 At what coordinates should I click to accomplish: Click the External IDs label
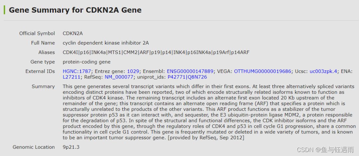pyautogui.click(x=40, y=71)
